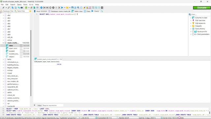Screen dimensions: 211x119
Task: Click the cancel X toolbar icon
Action: tap(59, 8)
